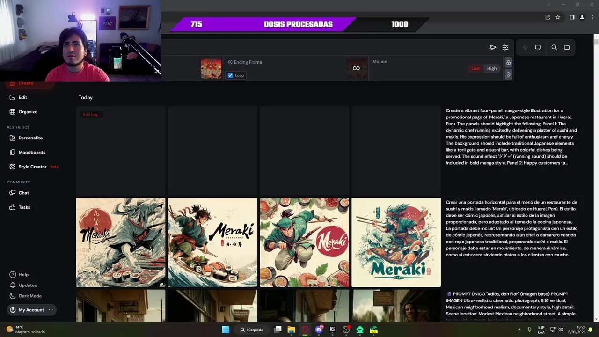Click the lightning bolt icon

(525, 47)
